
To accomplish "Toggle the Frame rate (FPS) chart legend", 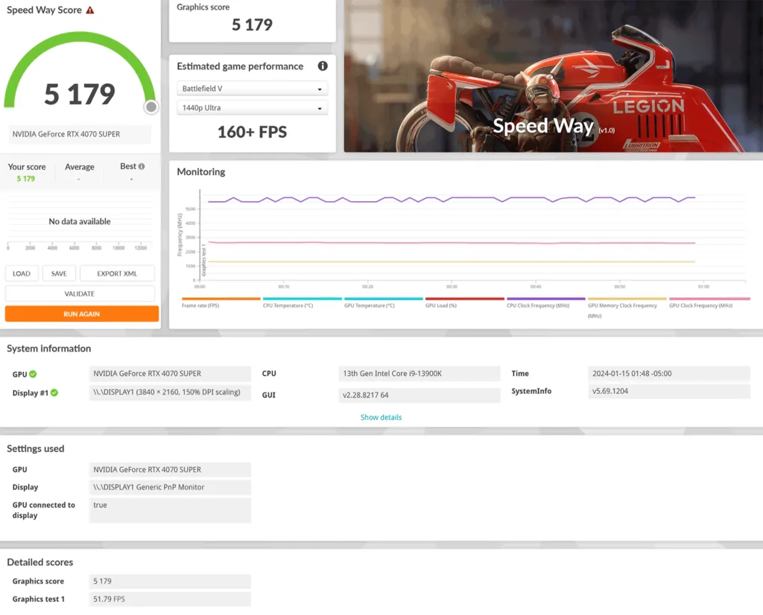I will [221, 303].
